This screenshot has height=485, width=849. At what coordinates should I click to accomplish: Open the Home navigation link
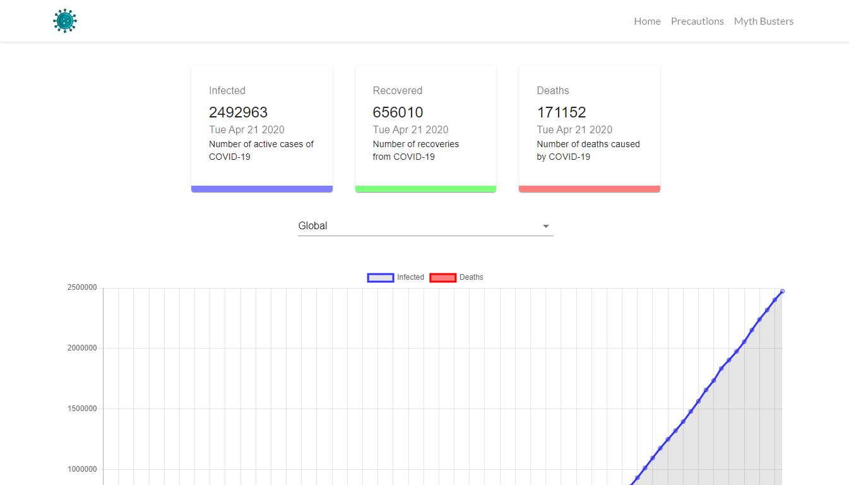pyautogui.click(x=647, y=21)
